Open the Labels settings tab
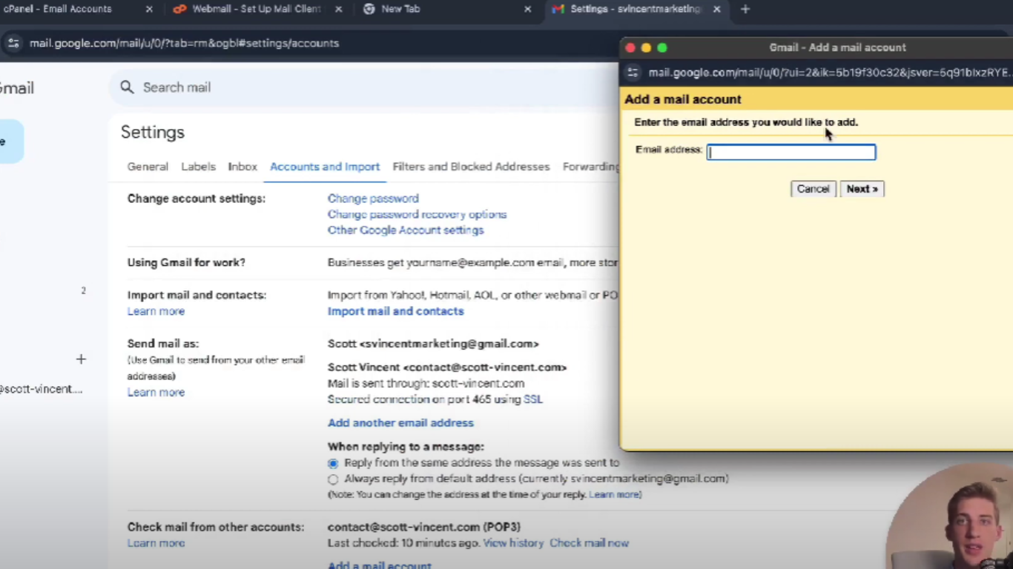The width and height of the screenshot is (1013, 569). coord(198,167)
